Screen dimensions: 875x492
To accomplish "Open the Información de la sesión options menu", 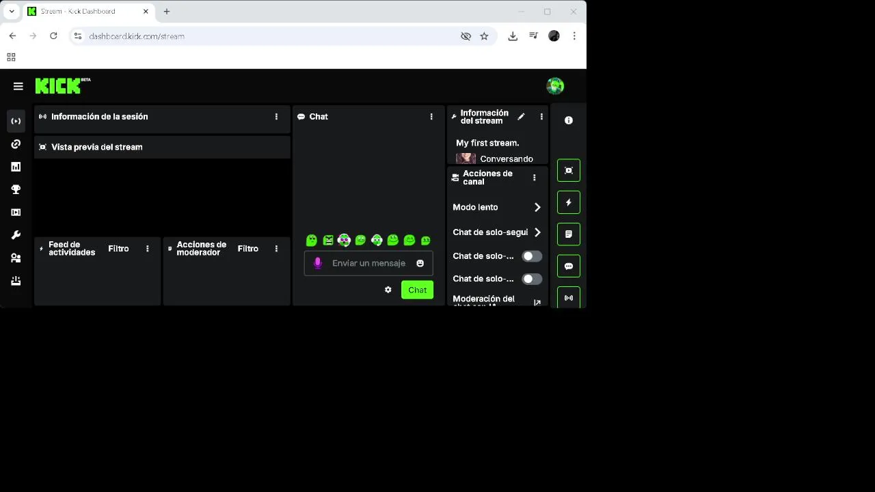I will point(276,117).
